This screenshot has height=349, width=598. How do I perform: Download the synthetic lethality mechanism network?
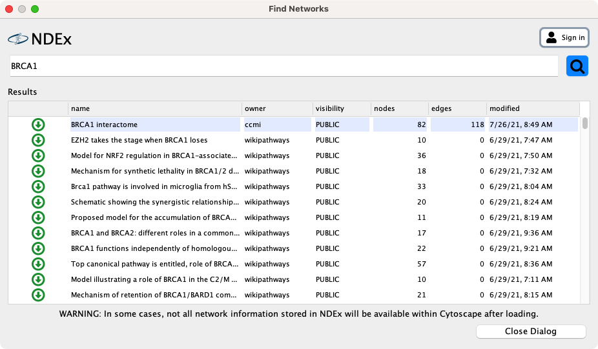[x=38, y=171]
